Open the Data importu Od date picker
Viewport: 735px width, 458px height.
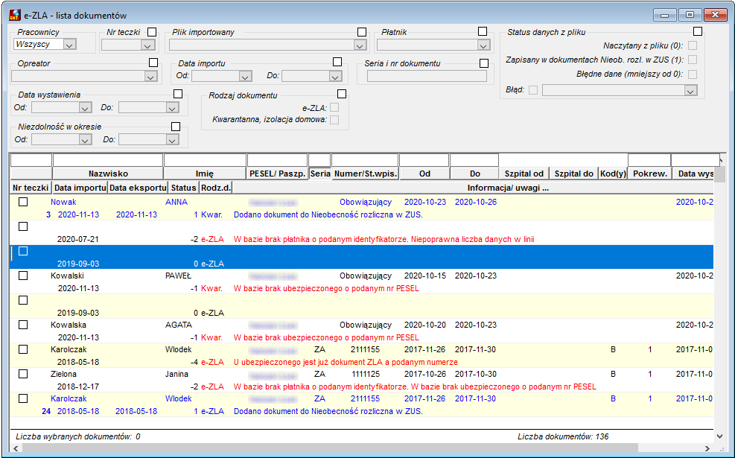coord(245,77)
